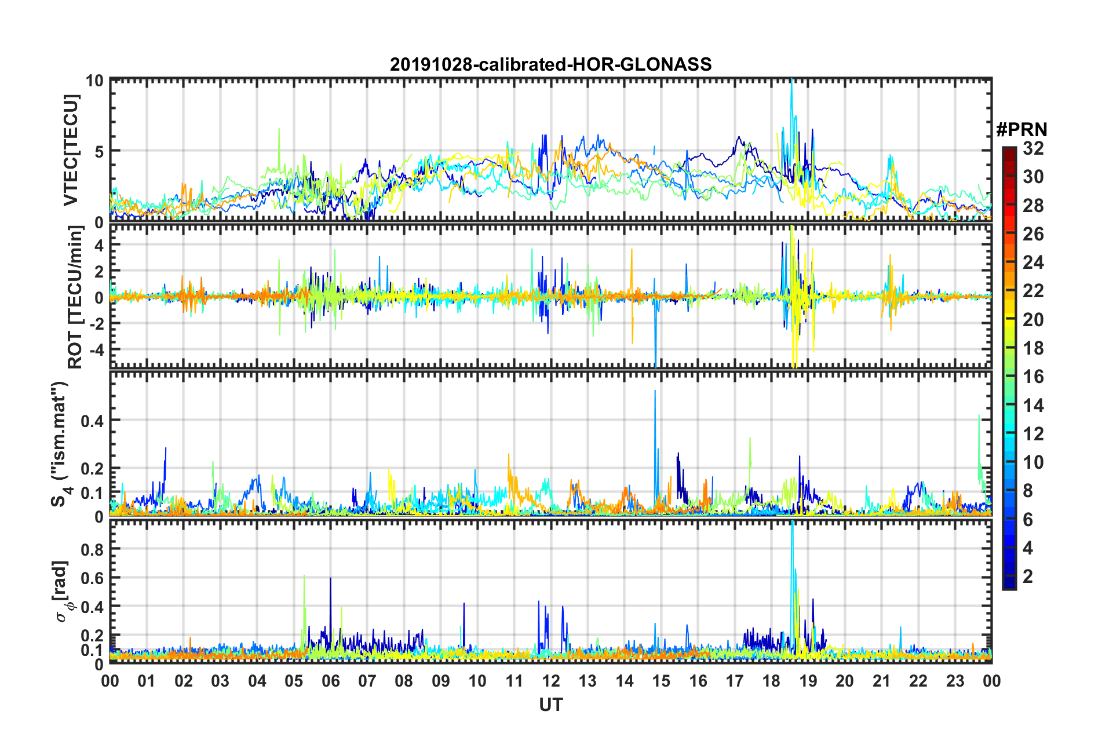Select the "20" PRN colorbar label
This screenshot has width=1102, height=737.
[1033, 320]
